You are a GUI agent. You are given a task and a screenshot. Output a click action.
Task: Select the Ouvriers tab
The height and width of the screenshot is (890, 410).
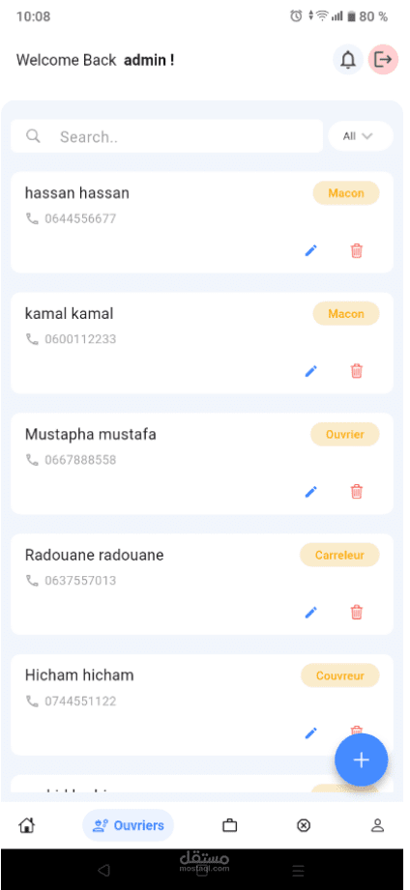[129, 825]
